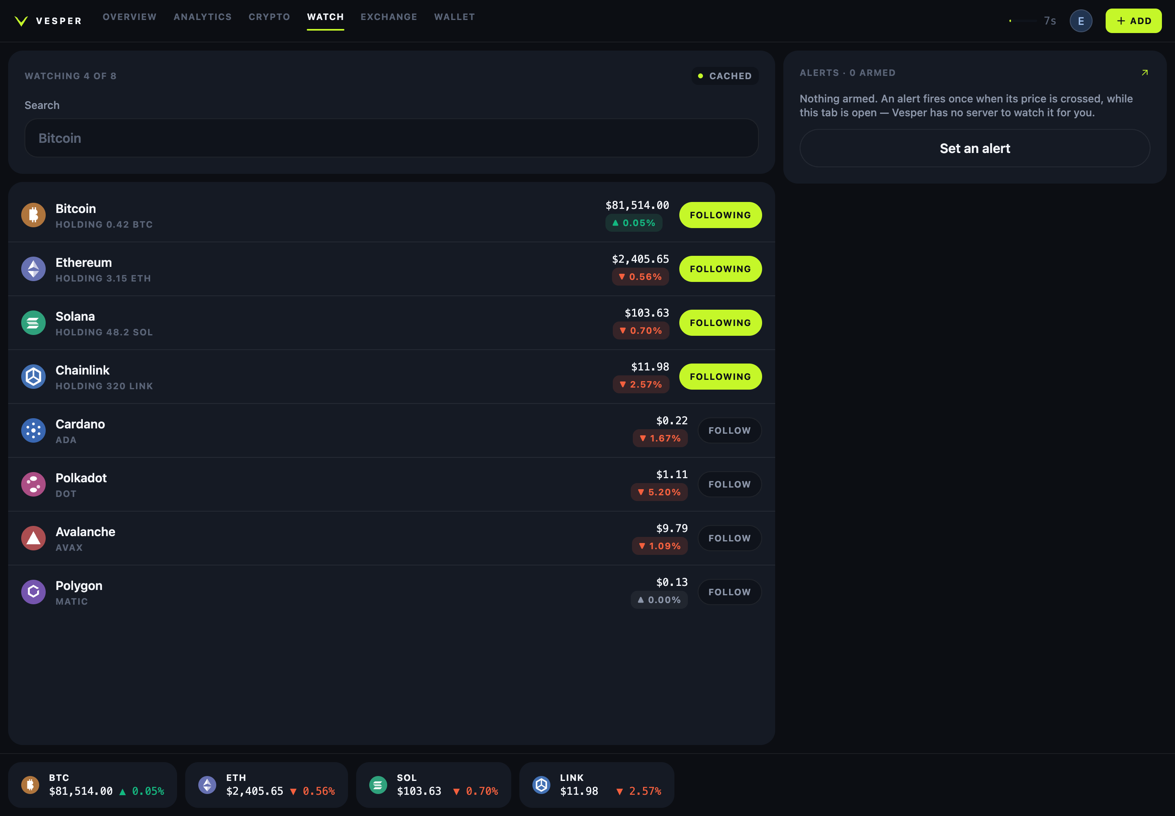Click the Avalanche coin icon
This screenshot has height=816, width=1175.
[x=33, y=539]
